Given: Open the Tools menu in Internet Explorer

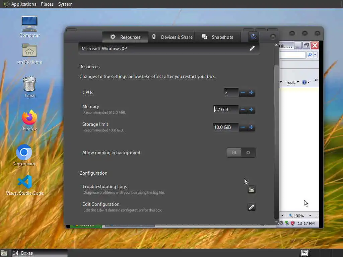Looking at the screenshot, I should point(292,82).
